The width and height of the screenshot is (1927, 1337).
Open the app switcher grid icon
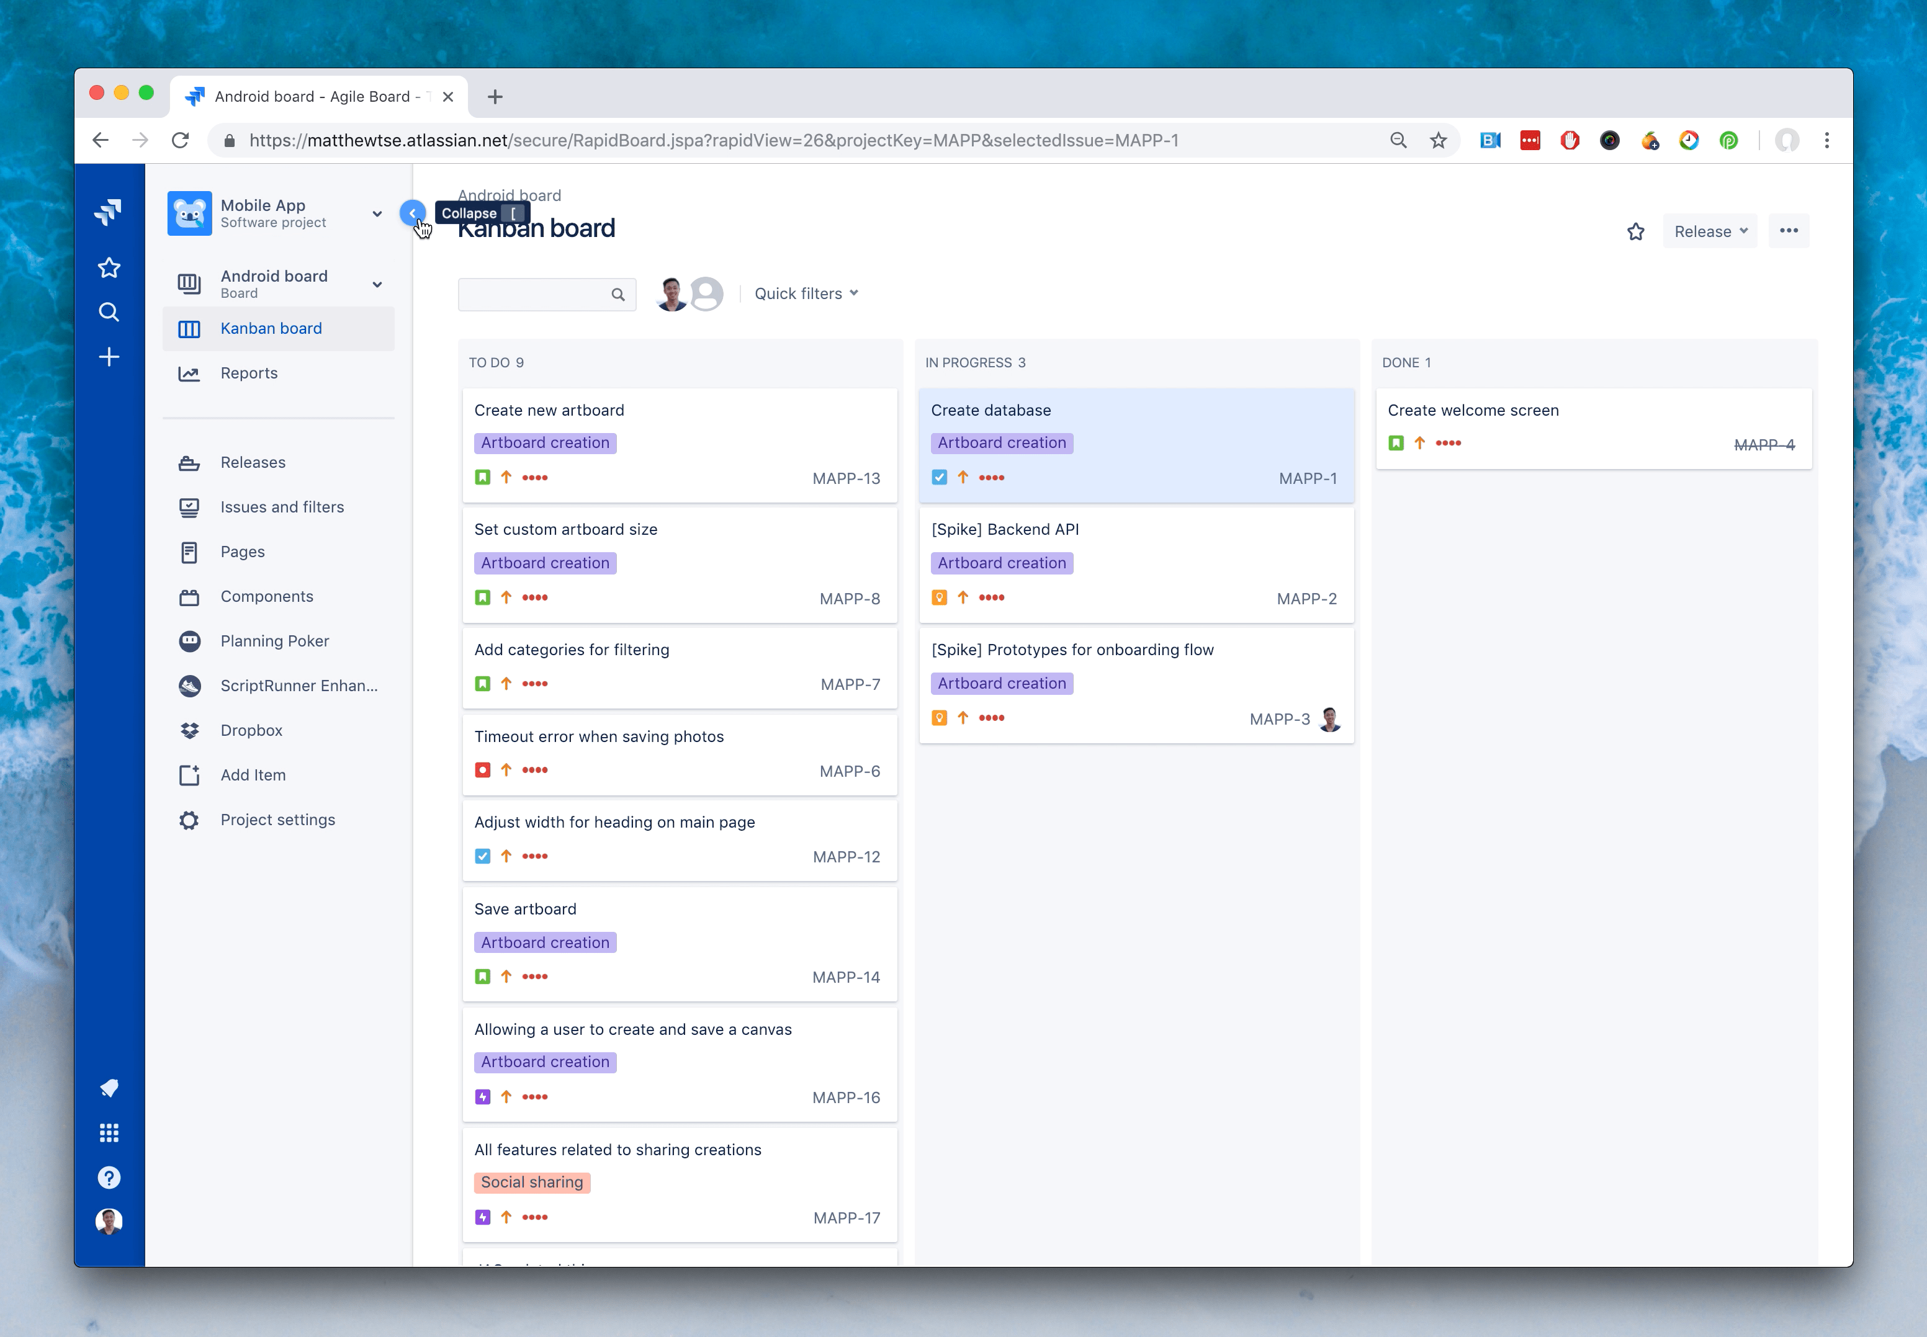110,1133
